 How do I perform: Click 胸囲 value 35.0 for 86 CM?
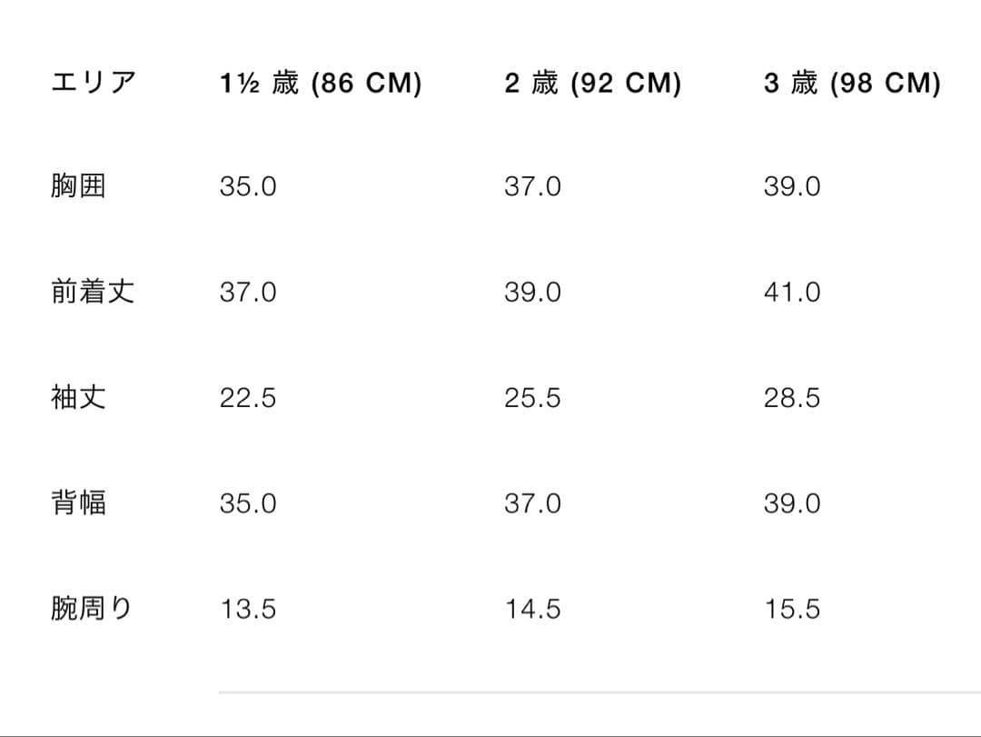[248, 187]
